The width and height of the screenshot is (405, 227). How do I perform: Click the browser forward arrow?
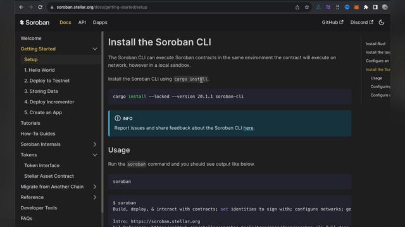coord(31,7)
